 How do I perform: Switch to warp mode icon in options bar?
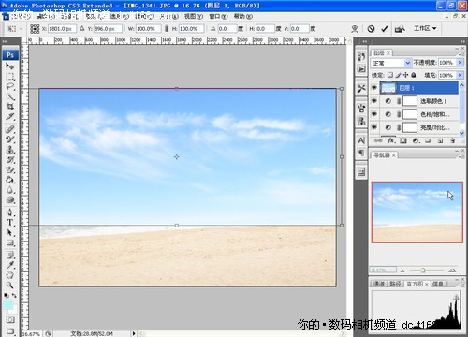355,29
